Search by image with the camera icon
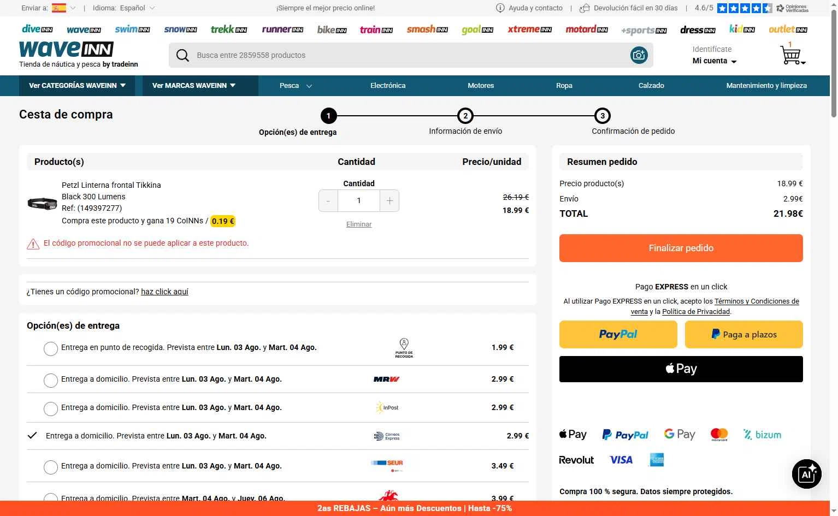Viewport: 838px width, 516px height. tap(639, 55)
